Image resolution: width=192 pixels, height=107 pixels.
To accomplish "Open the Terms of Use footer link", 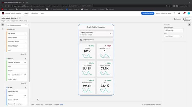I will click(39, 104).
